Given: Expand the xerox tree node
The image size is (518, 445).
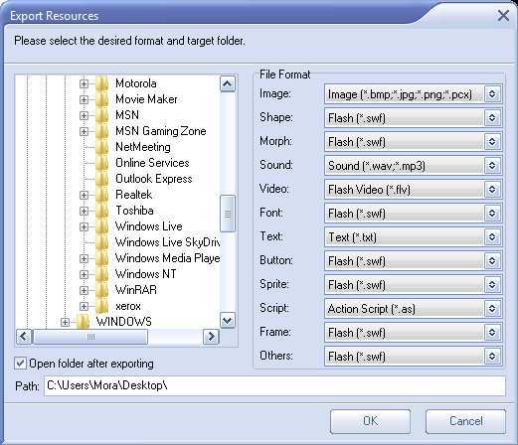Looking at the screenshot, I should (x=84, y=306).
